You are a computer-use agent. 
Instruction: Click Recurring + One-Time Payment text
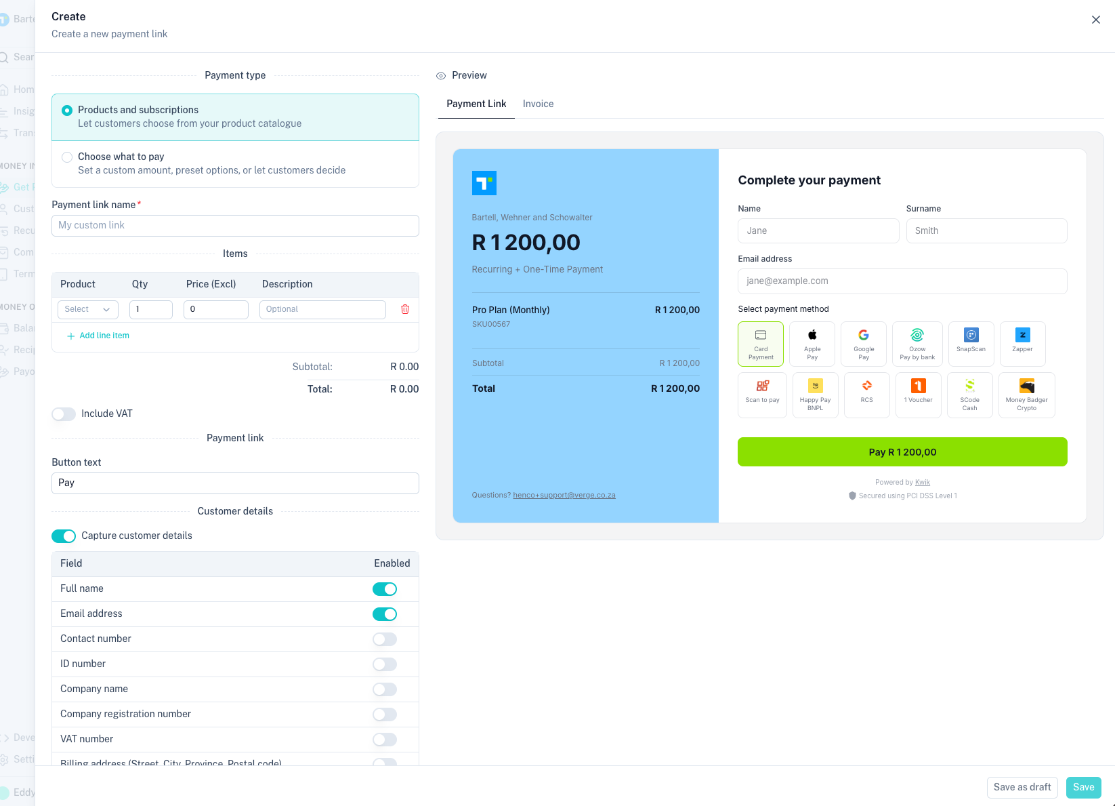tap(537, 269)
